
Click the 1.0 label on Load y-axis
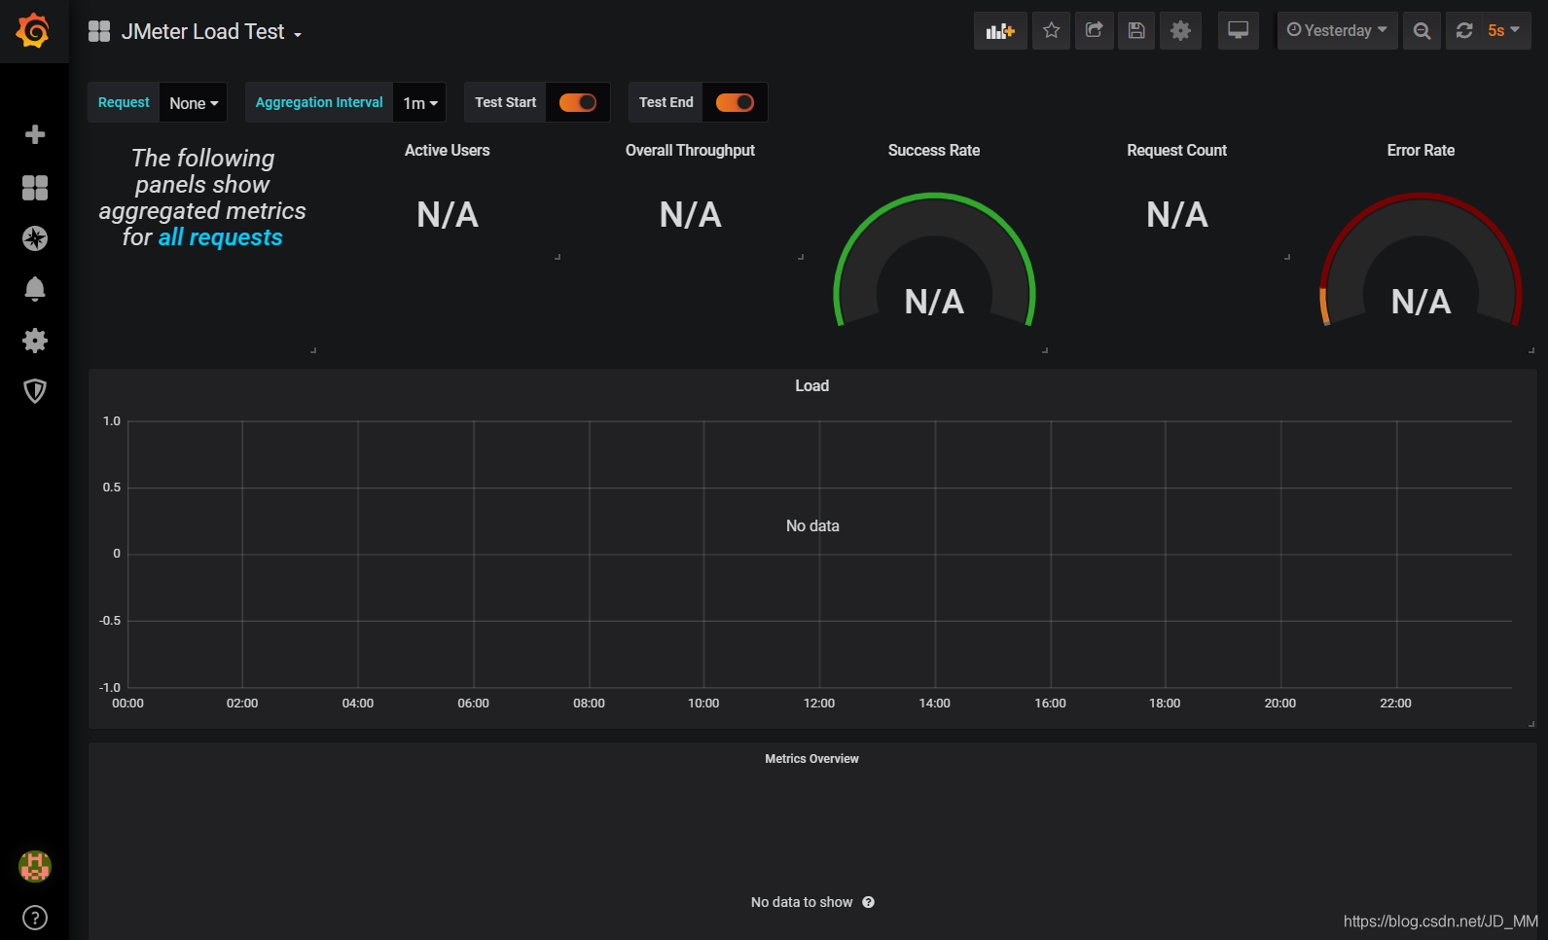click(x=112, y=421)
